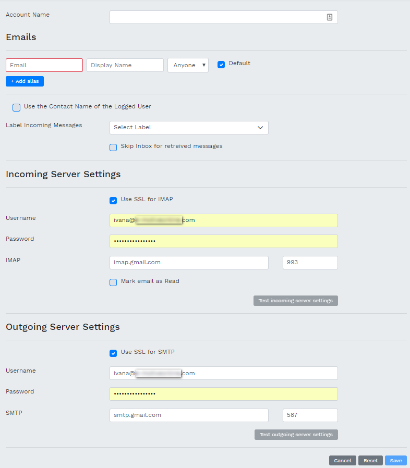This screenshot has width=410, height=468.
Task: Click into the Display Name field
Action: pos(125,65)
